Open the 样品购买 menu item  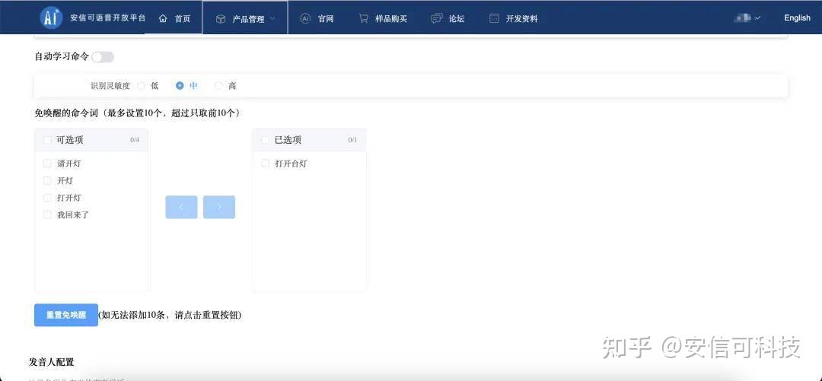[383, 19]
